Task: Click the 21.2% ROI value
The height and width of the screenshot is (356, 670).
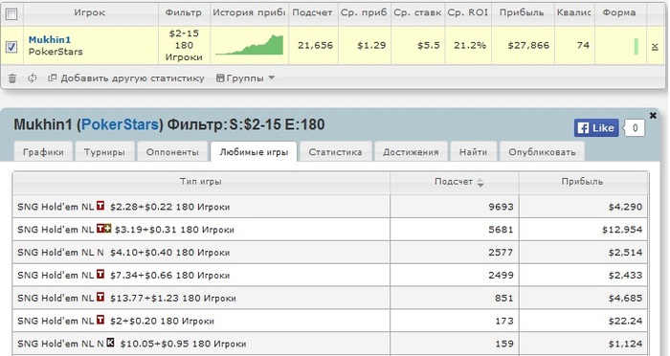Action: [x=470, y=45]
